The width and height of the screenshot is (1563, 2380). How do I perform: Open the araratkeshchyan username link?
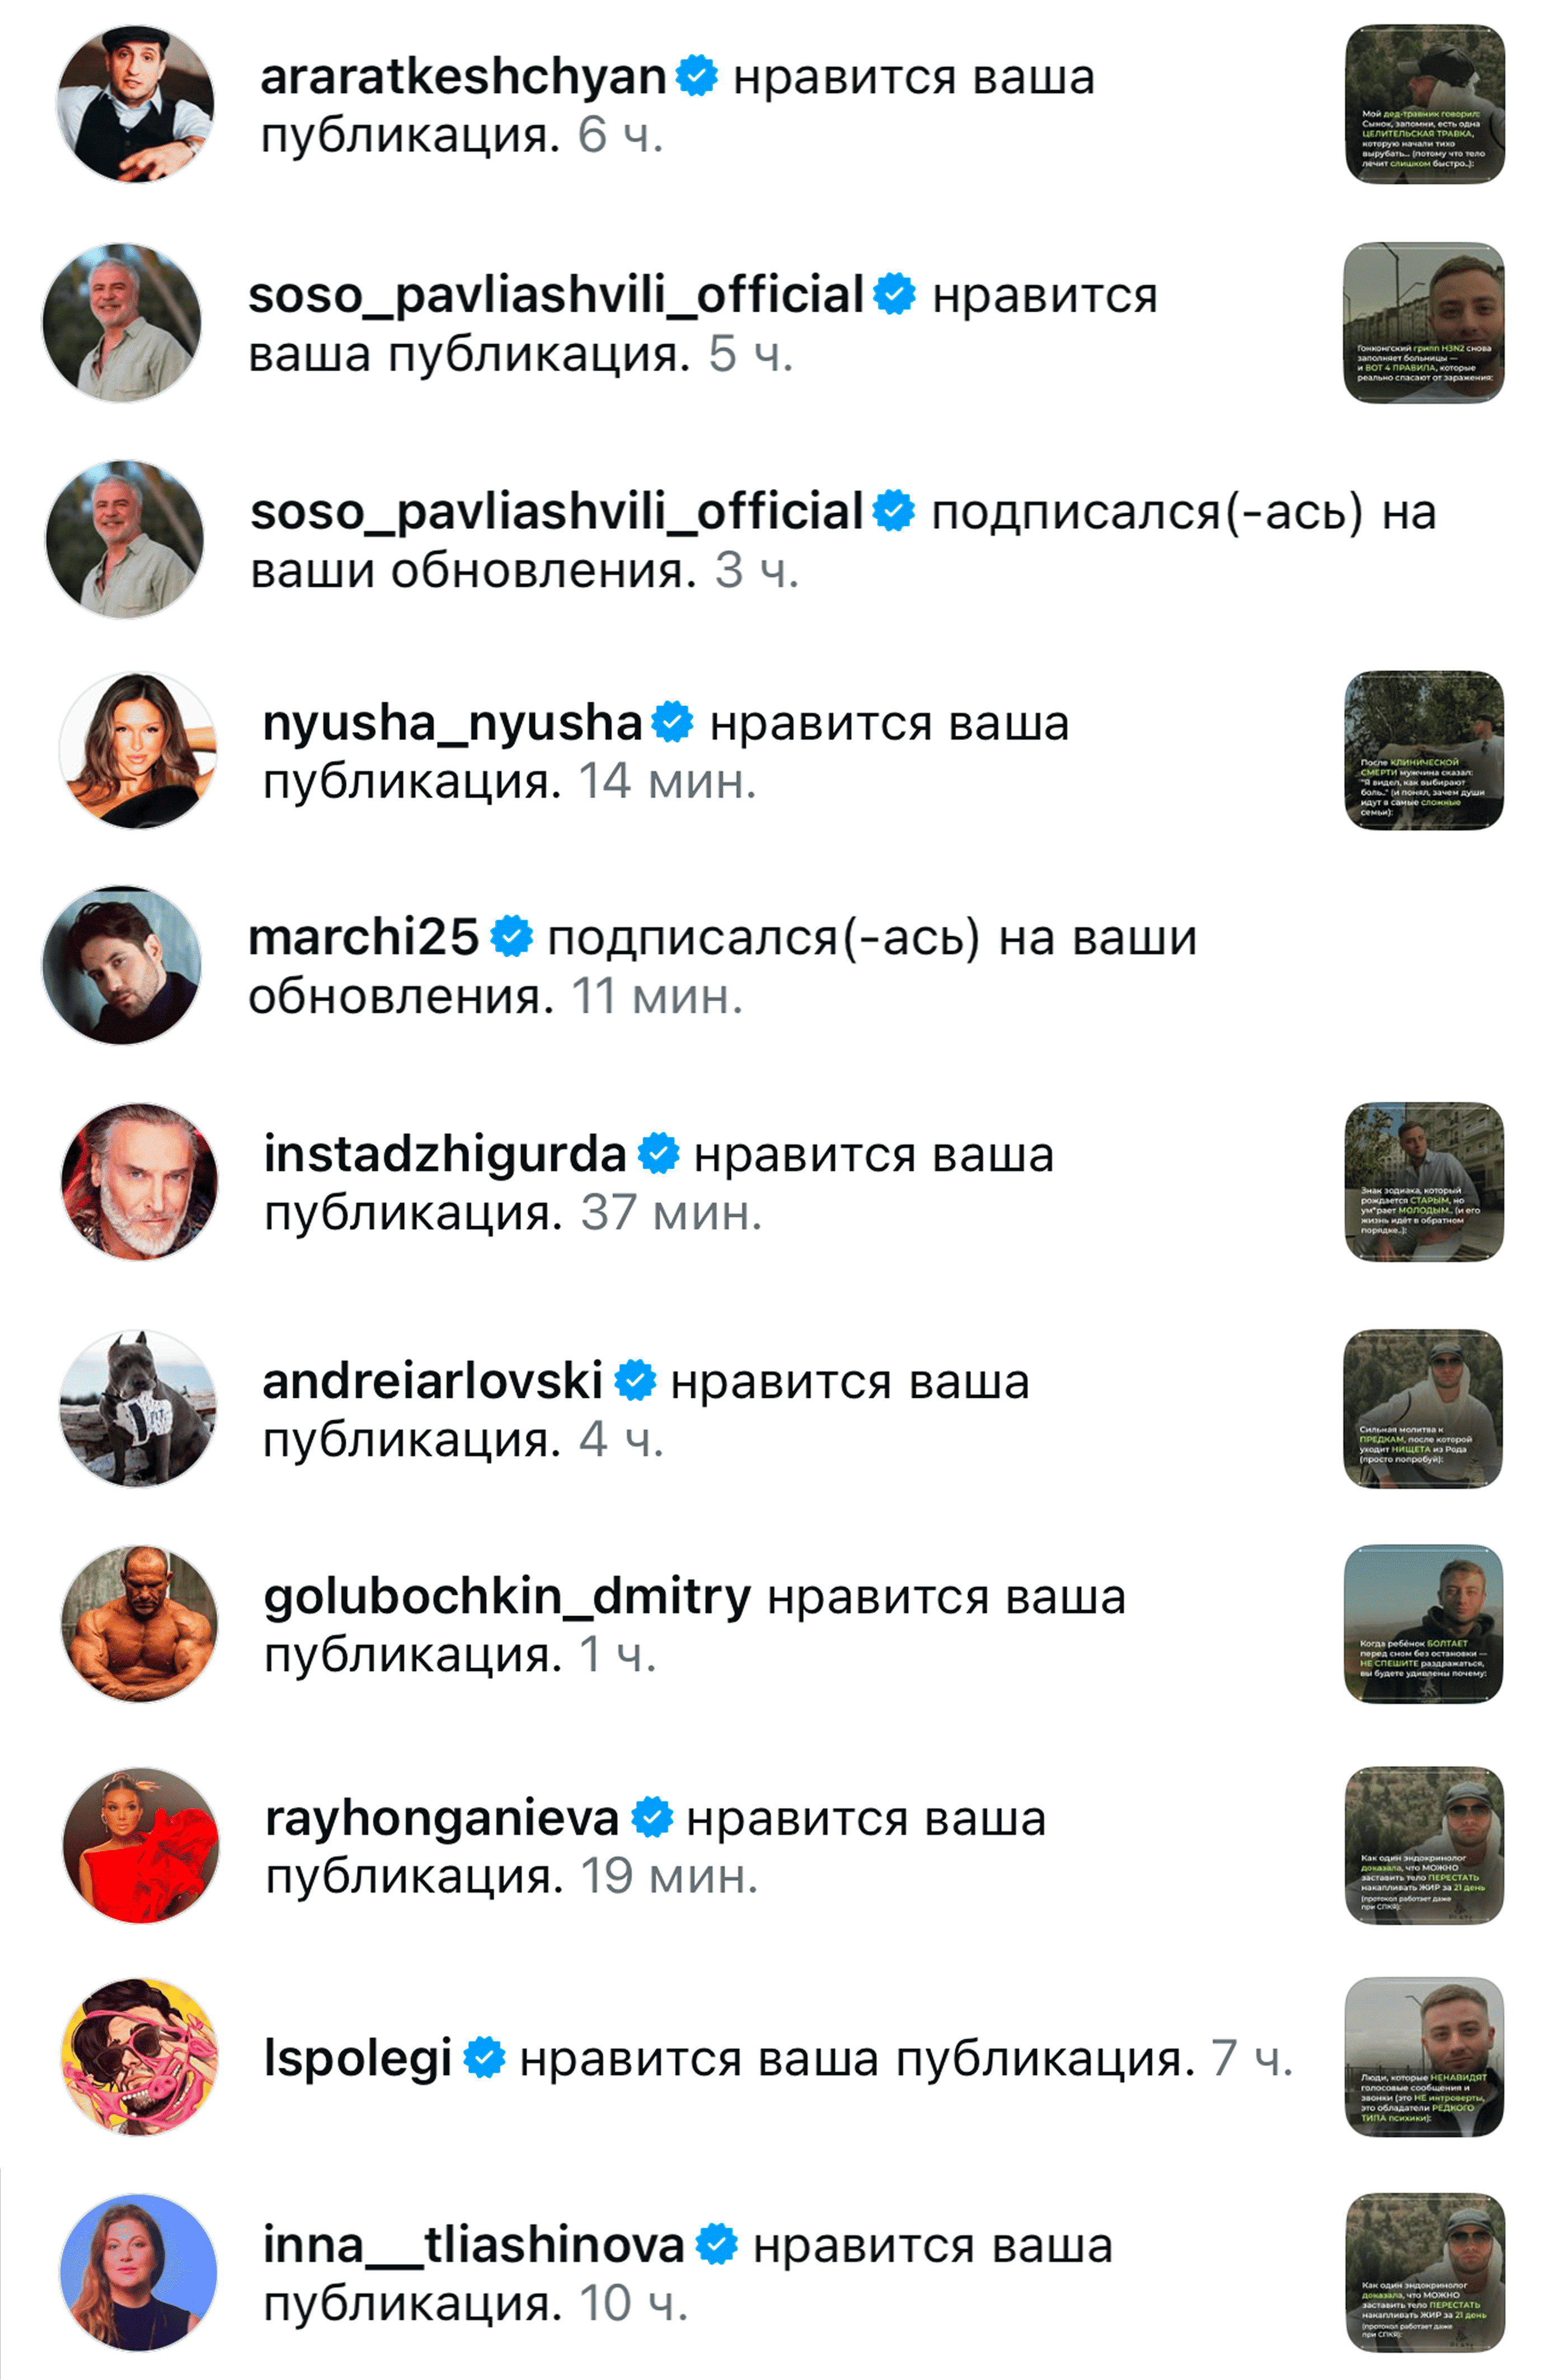tap(463, 77)
